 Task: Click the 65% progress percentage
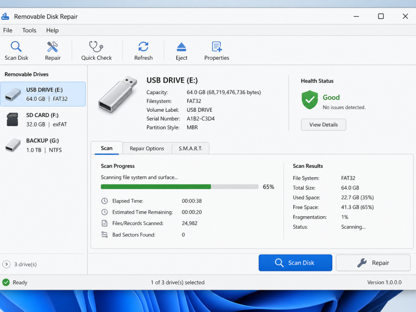[x=268, y=187]
